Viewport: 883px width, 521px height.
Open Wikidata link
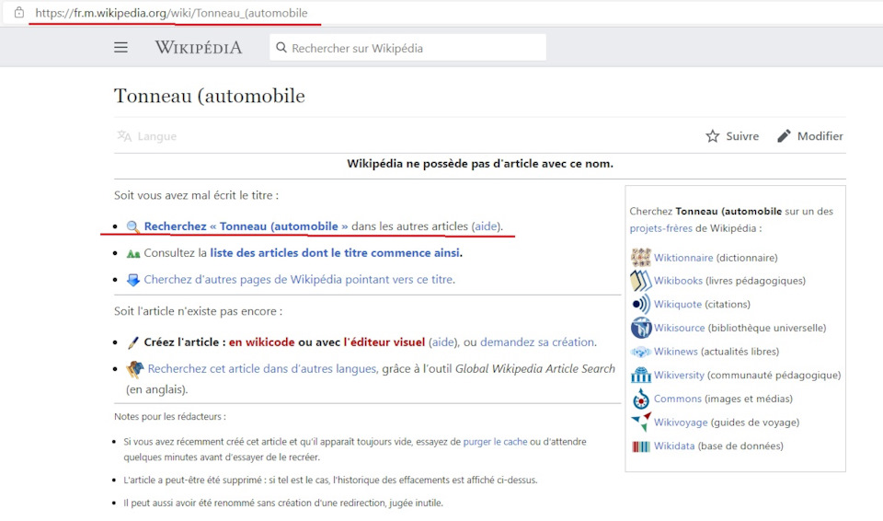(x=674, y=446)
